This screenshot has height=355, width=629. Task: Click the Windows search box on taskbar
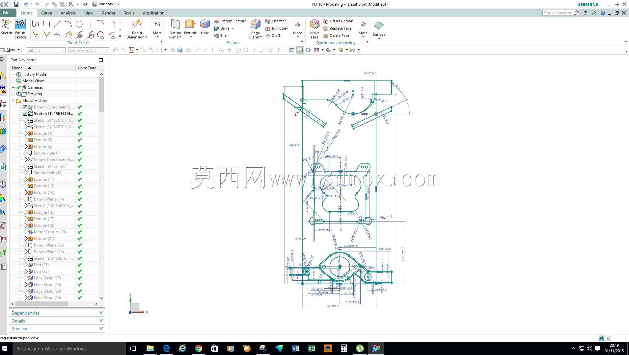pos(69,348)
